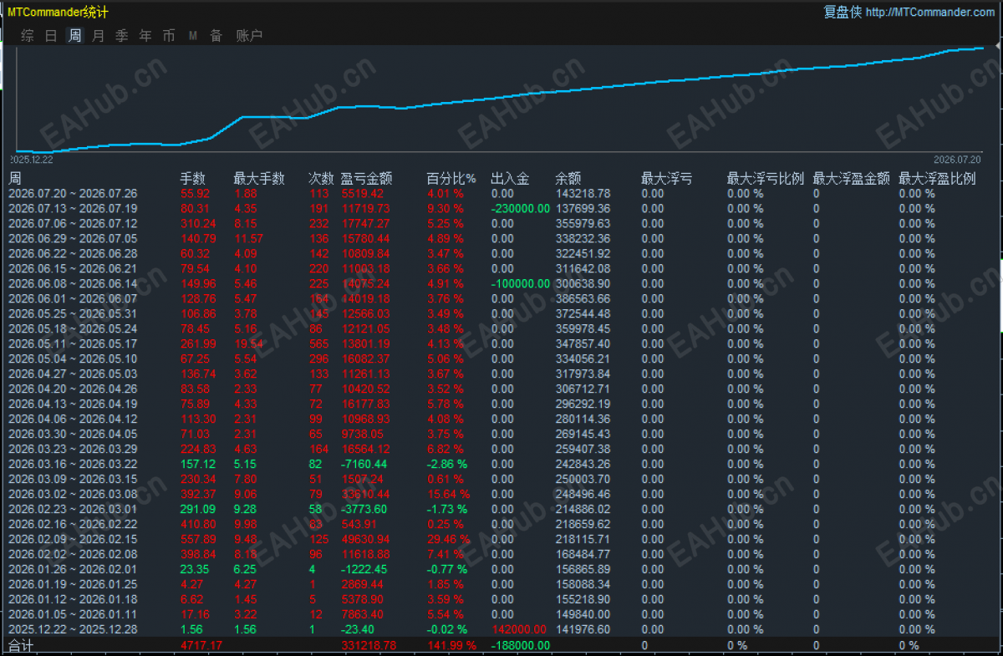Sort by the 最大手数 column header
1003x656 pixels.
tap(259, 178)
